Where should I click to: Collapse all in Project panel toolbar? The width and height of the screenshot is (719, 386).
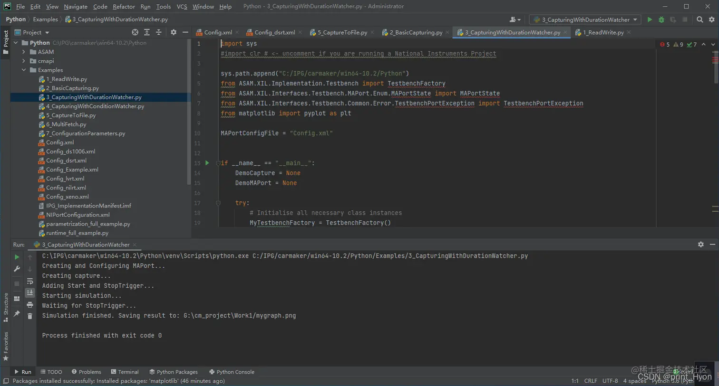[x=158, y=32]
